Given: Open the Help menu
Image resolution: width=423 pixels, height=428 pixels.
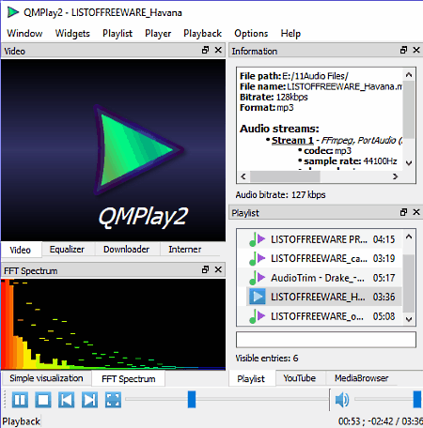Looking at the screenshot, I should (x=290, y=33).
